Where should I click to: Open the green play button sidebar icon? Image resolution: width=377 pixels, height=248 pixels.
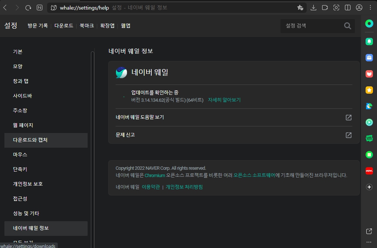[369, 122]
